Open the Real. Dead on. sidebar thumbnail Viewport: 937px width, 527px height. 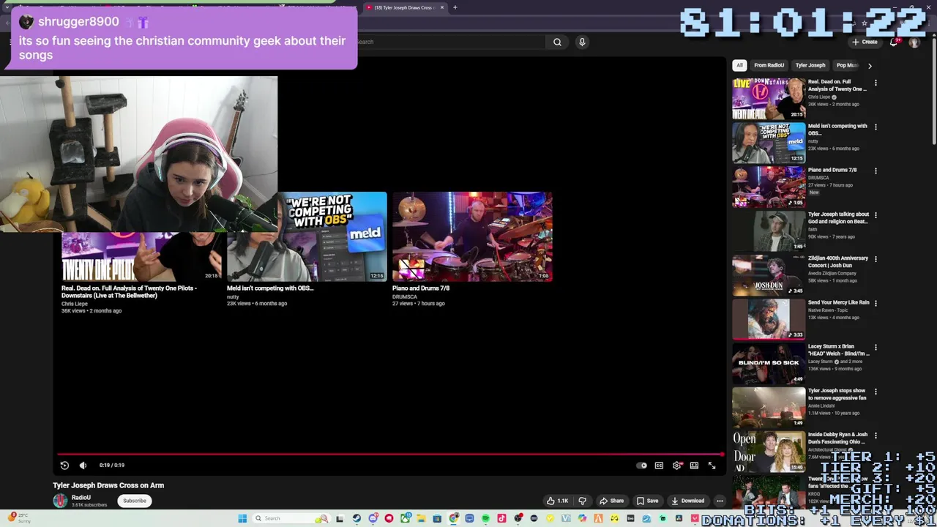(769, 99)
